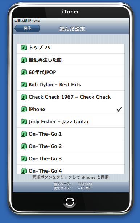
Task: Click the playlist icon beside On-The-Go 4
Action: [24, 171]
